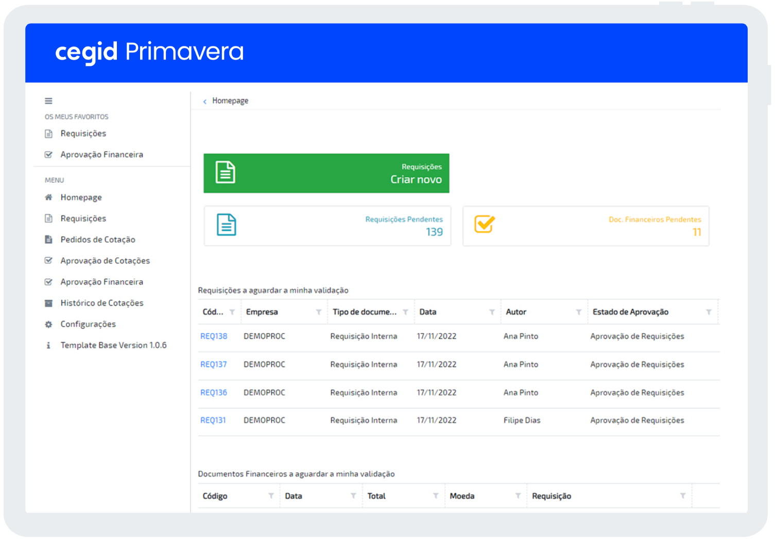775x539 pixels.
Task: Open the Requisições Pendentes 139 card
Action: pos(328,226)
